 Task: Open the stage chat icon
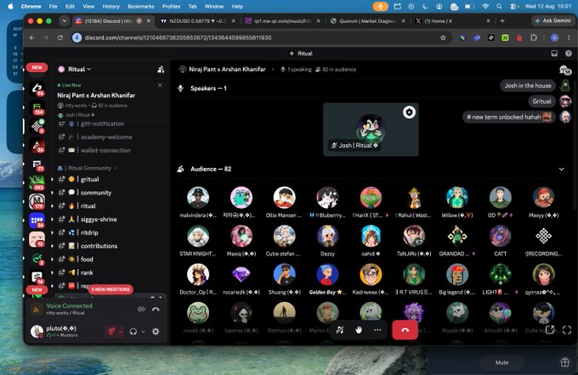564,70
